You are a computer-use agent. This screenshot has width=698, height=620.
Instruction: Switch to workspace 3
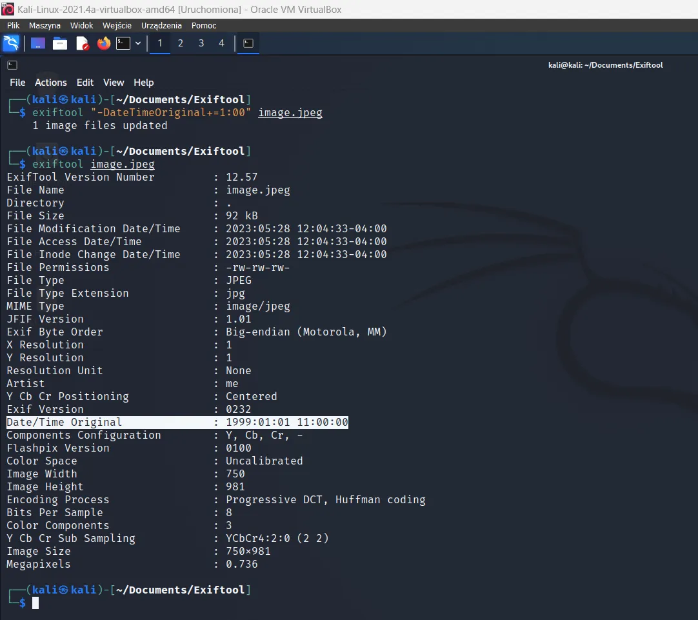[201, 43]
